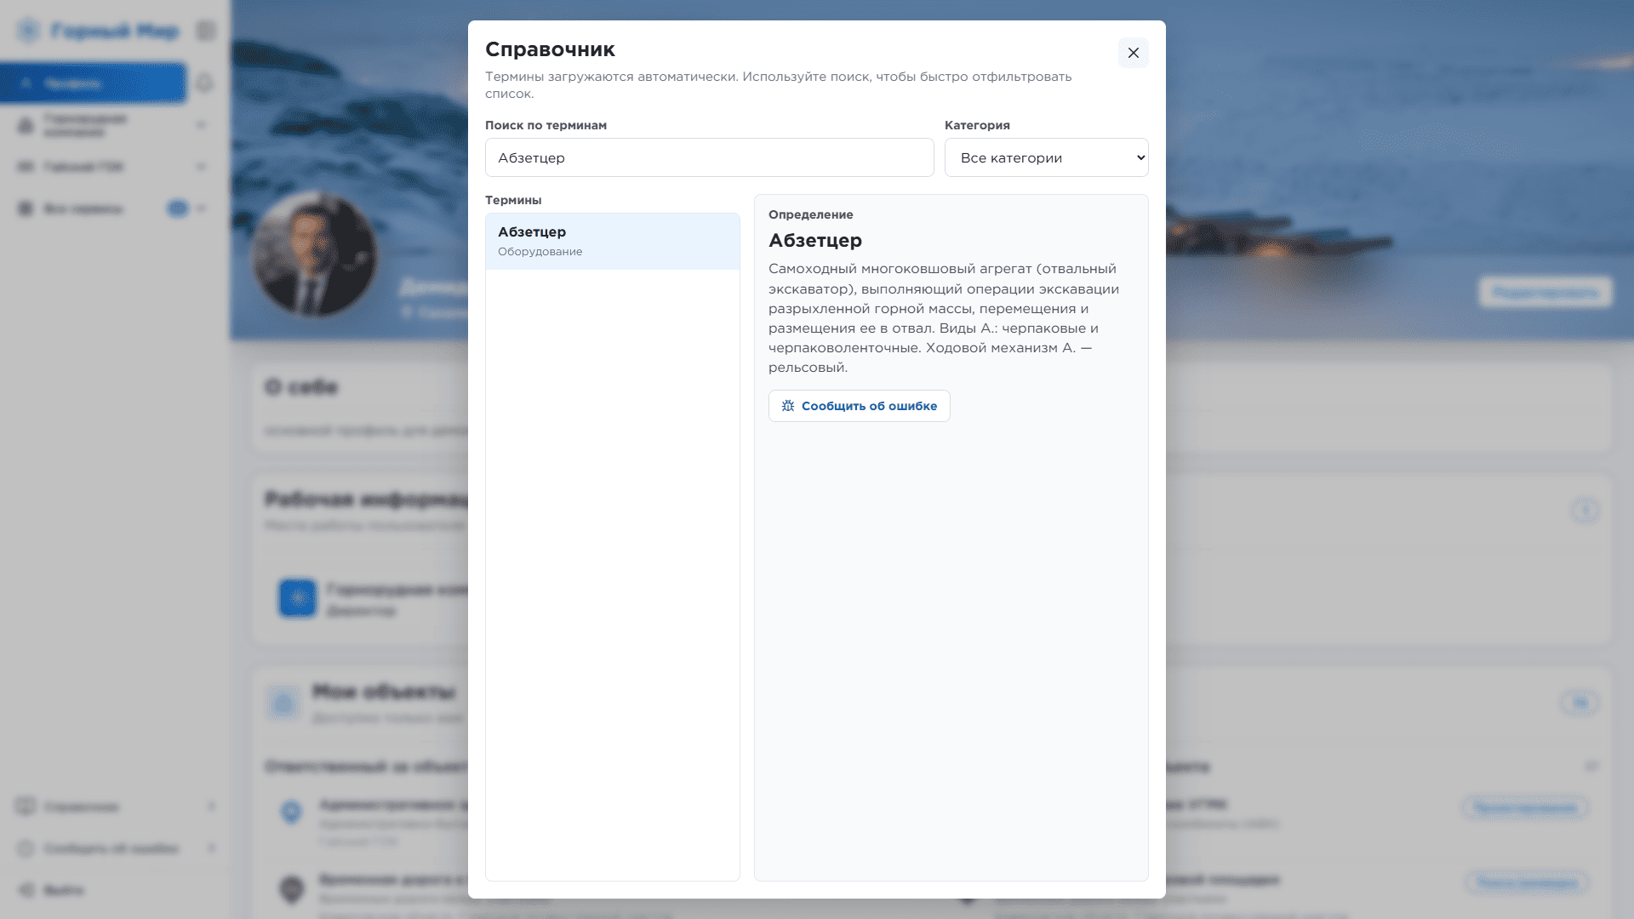Click the Термины list heading

coord(513,200)
